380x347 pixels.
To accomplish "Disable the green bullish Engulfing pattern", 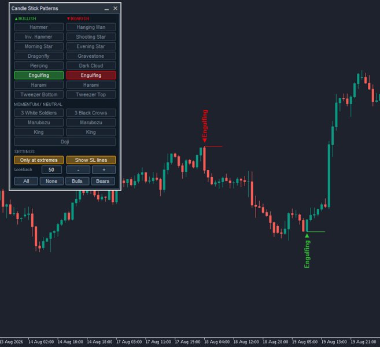I will [39, 75].
